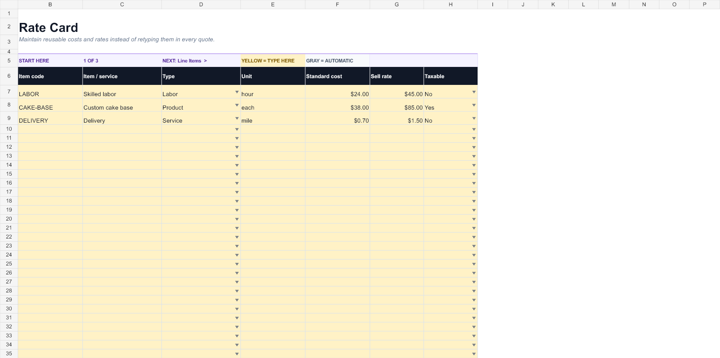The width and height of the screenshot is (720, 358).
Task: Select row 7 header
Action: (x=9, y=92)
